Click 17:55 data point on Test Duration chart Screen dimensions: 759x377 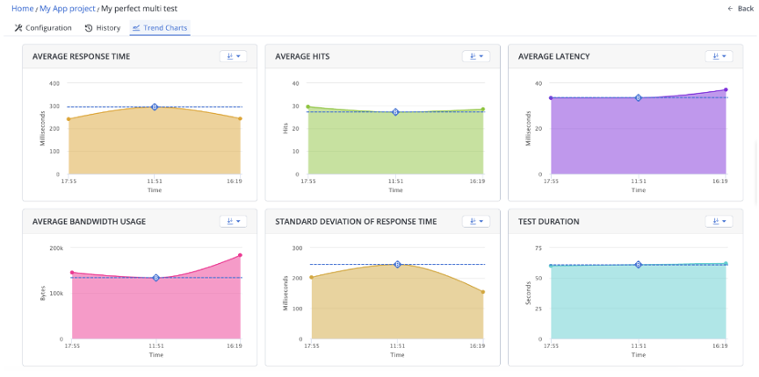[551, 266]
